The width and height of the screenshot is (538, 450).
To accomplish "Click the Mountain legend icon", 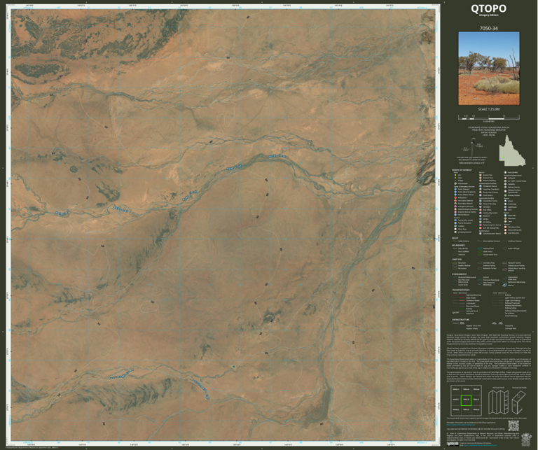I will pyautogui.click(x=505, y=218).
